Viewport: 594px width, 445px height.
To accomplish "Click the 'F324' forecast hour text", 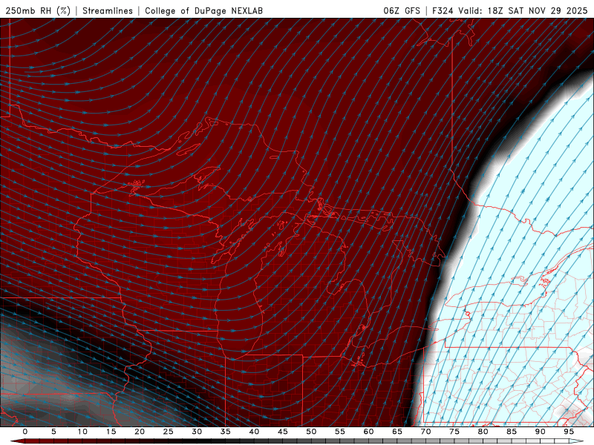I will (x=443, y=10).
